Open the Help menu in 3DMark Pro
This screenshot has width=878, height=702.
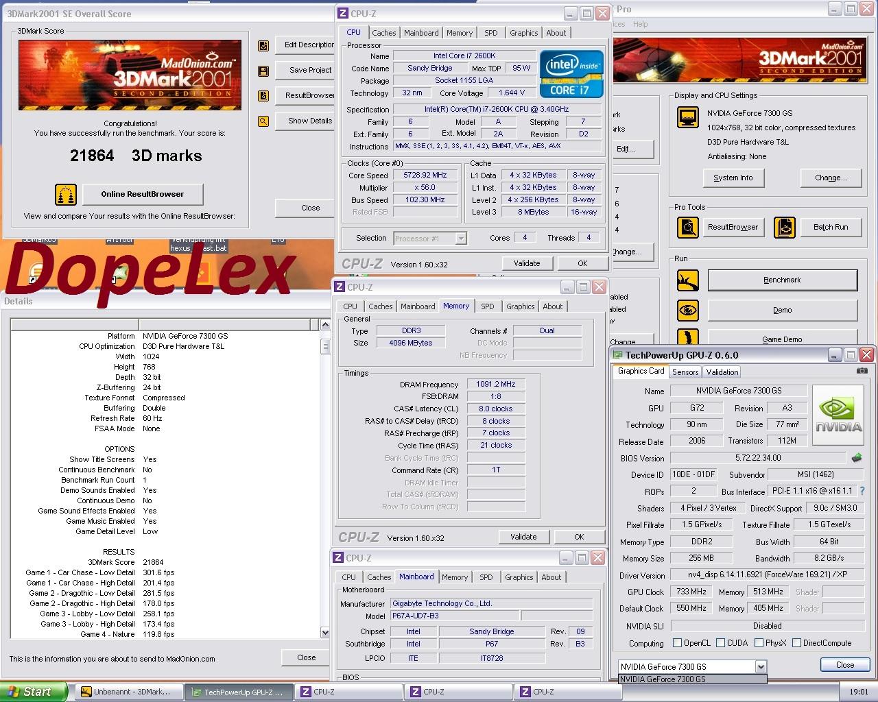coord(640,24)
